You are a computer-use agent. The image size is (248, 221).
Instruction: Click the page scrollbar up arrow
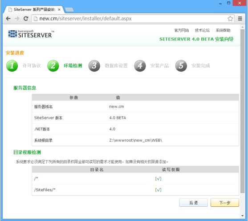pyautogui.click(x=242, y=27)
